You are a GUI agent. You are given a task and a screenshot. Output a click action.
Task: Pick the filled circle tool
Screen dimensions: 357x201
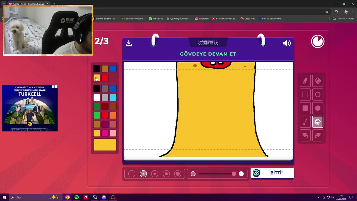pyautogui.click(x=318, y=108)
